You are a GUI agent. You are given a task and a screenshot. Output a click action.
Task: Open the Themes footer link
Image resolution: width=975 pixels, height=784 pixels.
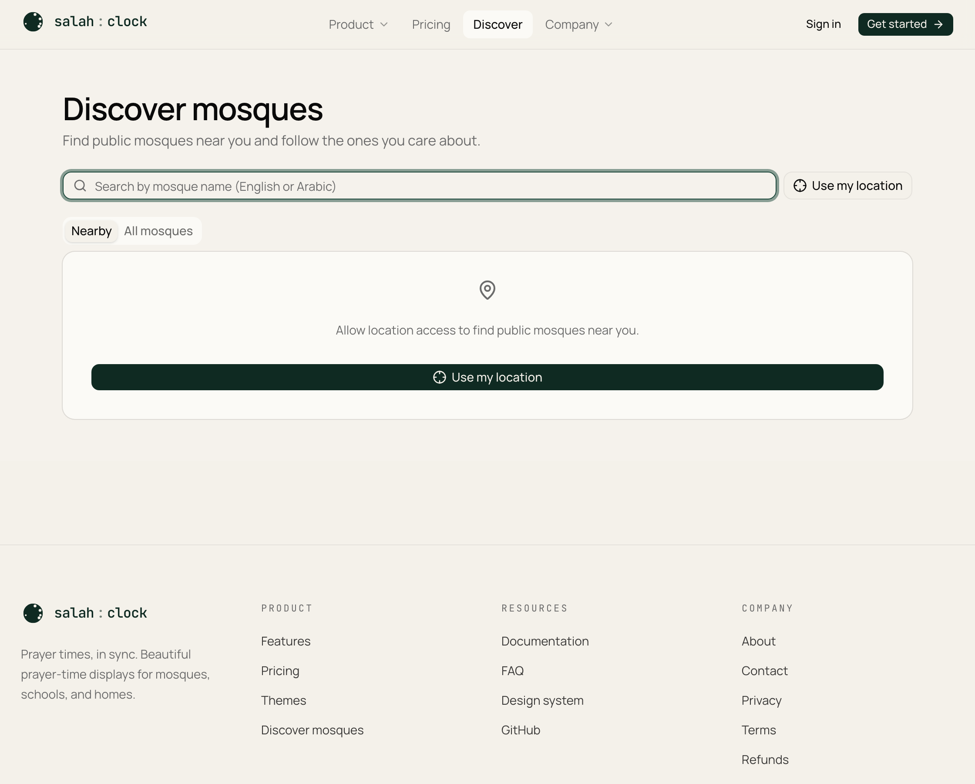coord(283,700)
